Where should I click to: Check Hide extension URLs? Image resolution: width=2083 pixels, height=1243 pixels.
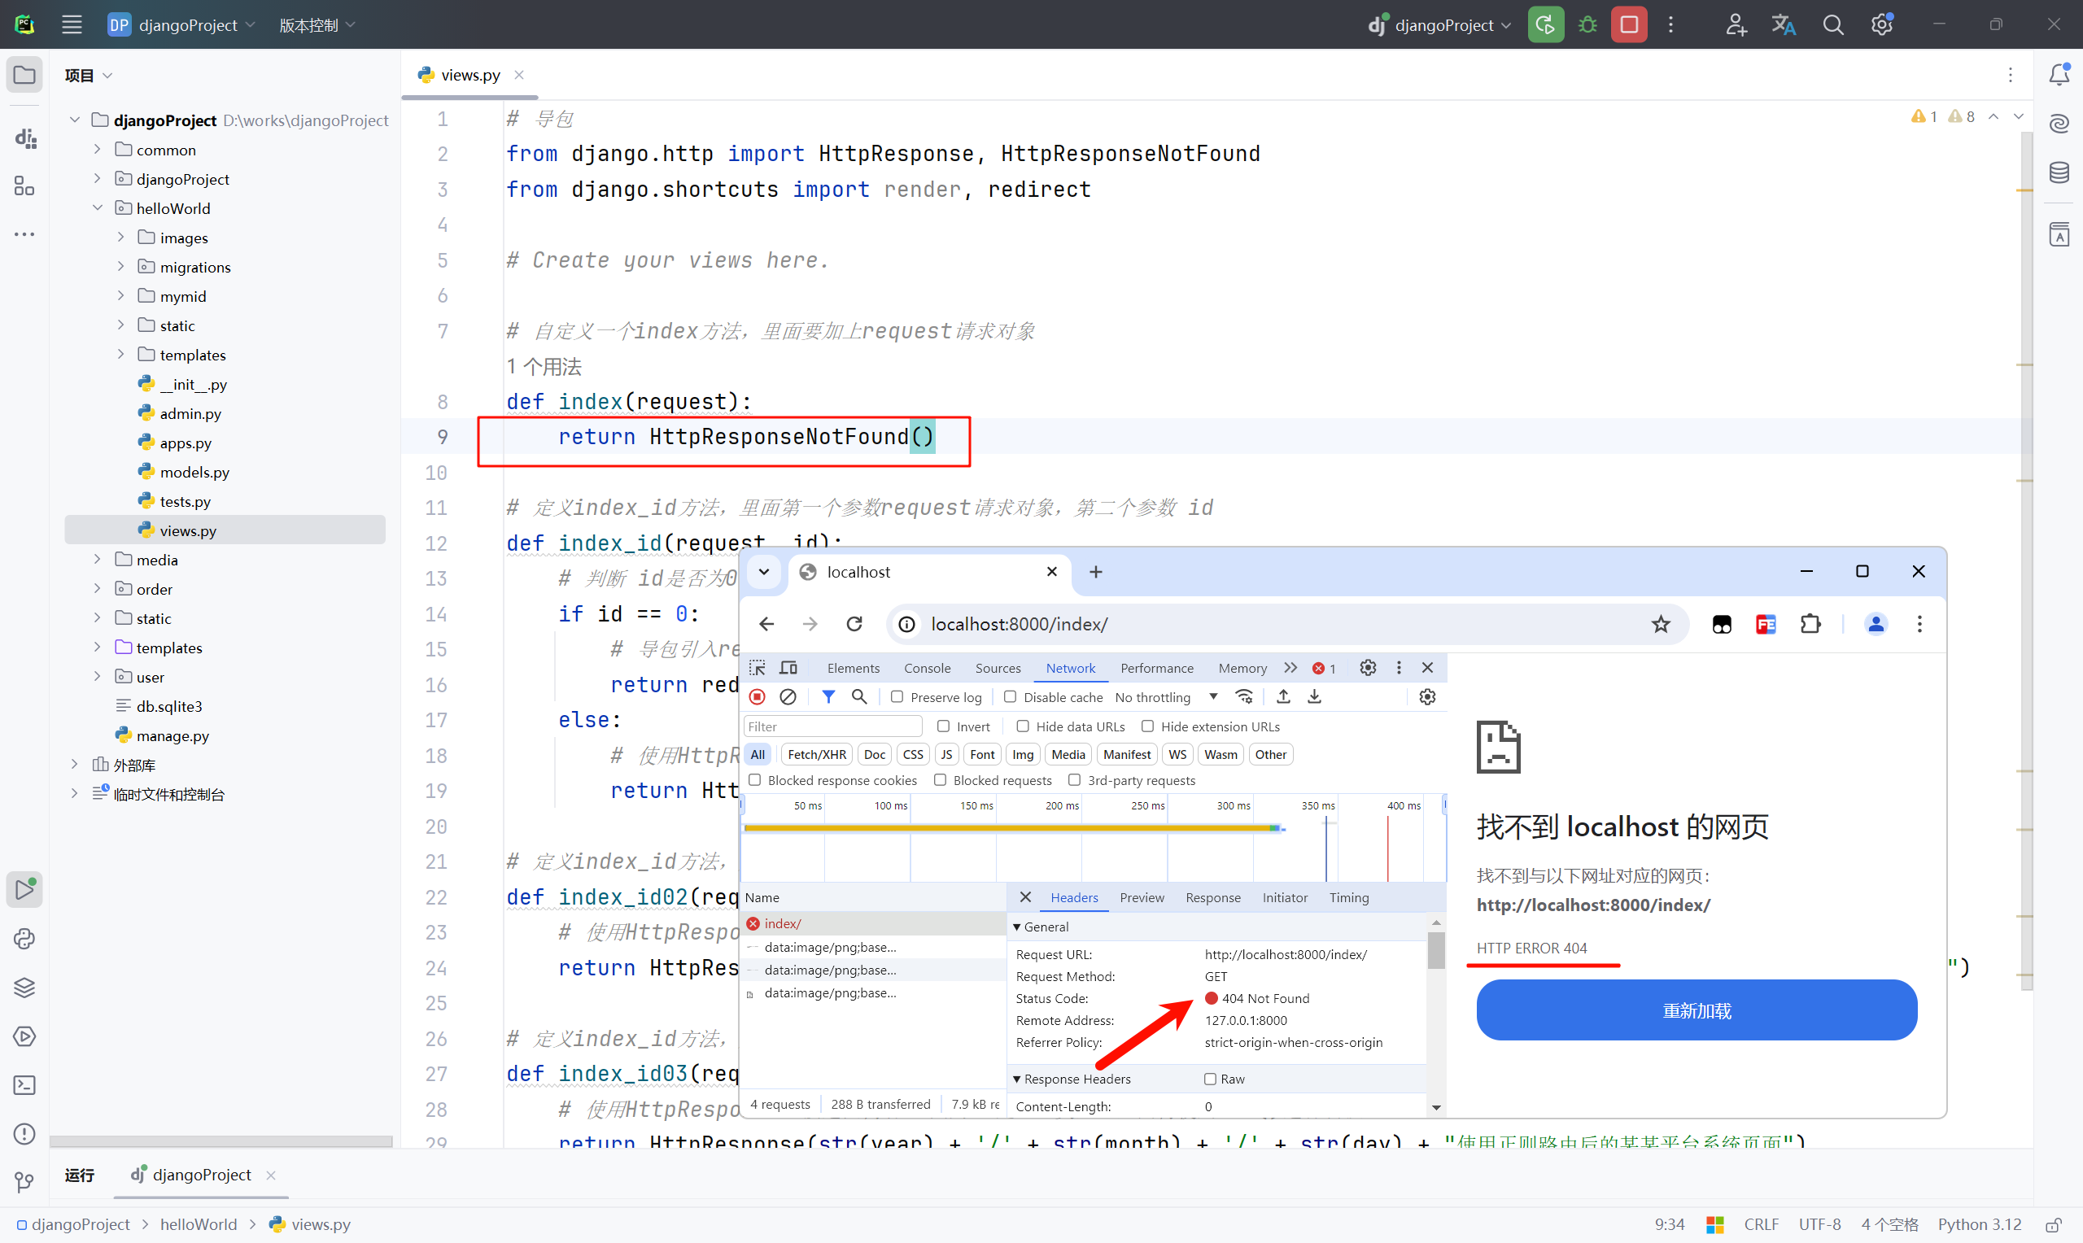[x=1147, y=726]
